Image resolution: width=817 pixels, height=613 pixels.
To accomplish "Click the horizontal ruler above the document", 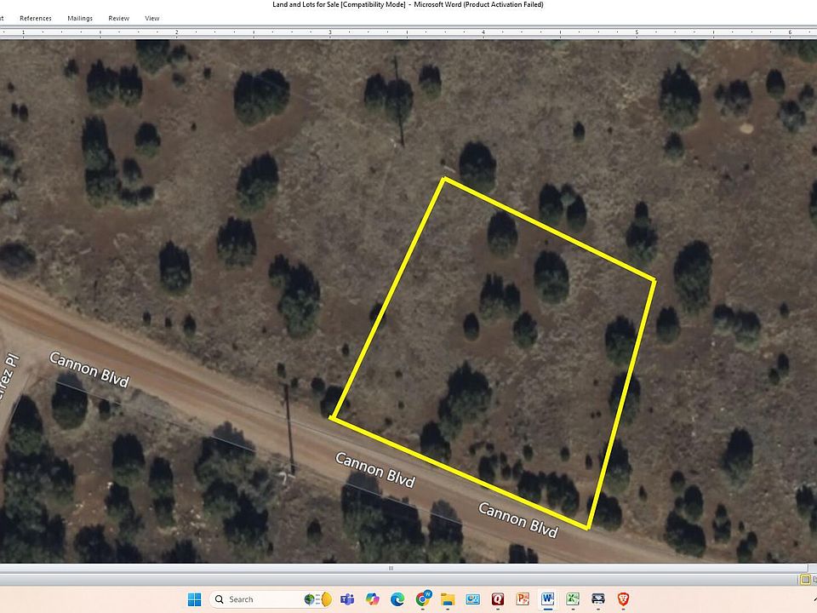I will pos(408,32).
